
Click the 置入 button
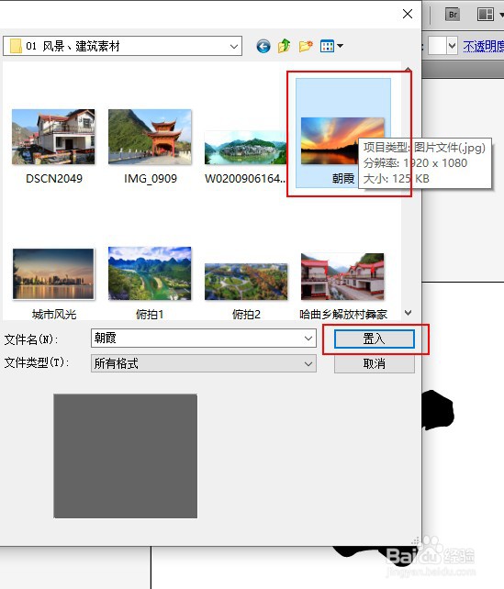pos(375,339)
